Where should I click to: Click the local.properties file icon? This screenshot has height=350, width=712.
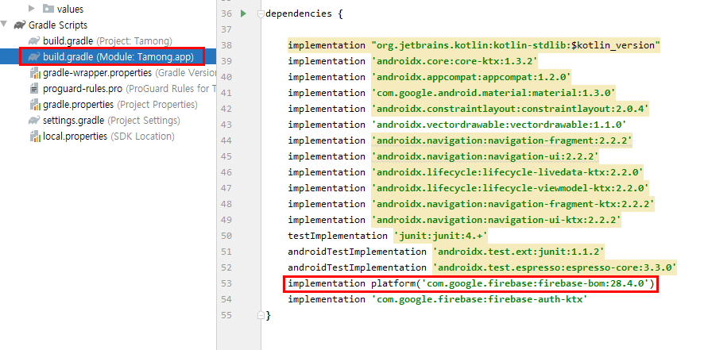pos(34,136)
